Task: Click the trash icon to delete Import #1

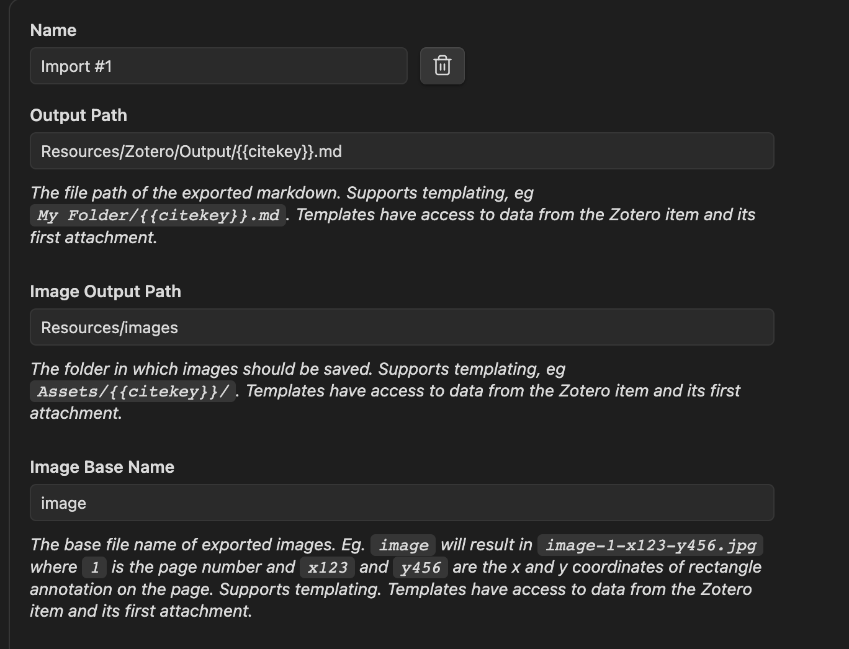Action: [442, 65]
